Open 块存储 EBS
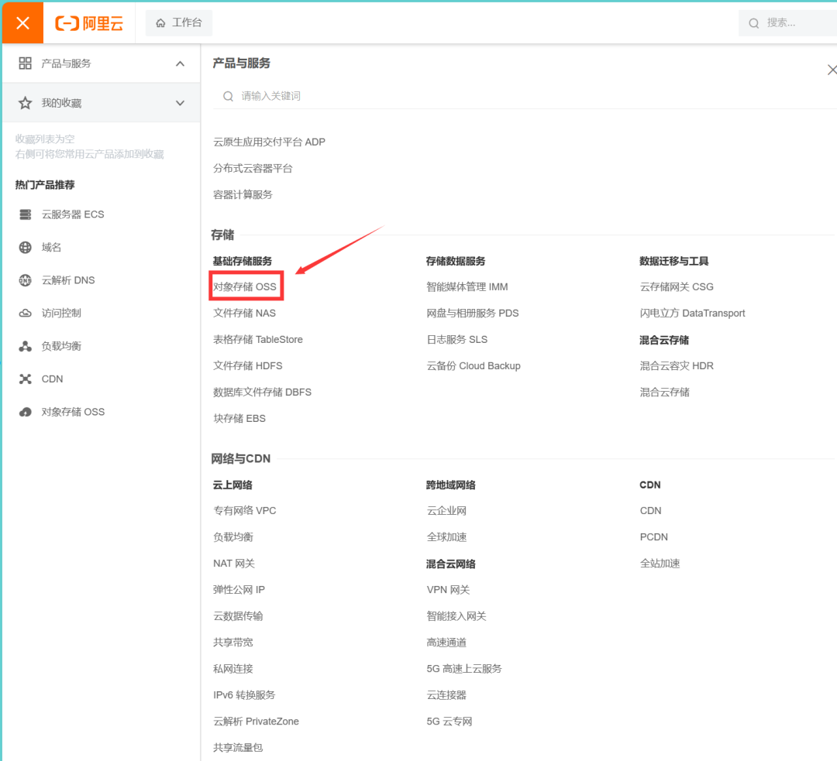Screen dimensions: 837x761 click(x=239, y=419)
